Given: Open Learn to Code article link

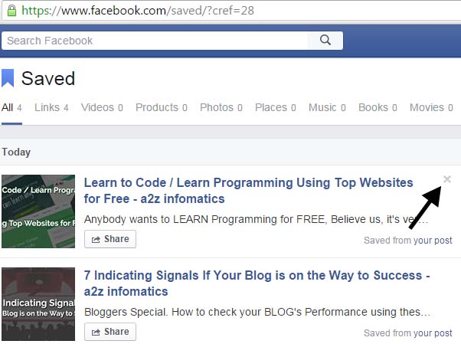Looking at the screenshot, I should (248, 191).
